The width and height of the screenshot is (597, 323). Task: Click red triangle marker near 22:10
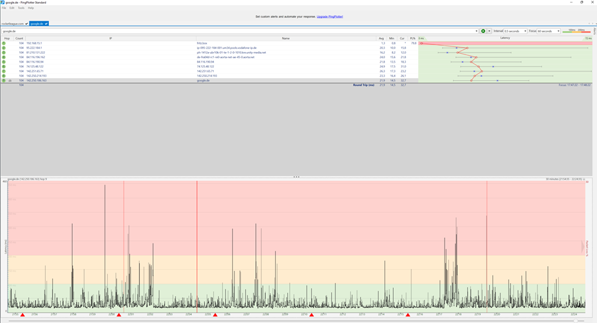click(312, 315)
